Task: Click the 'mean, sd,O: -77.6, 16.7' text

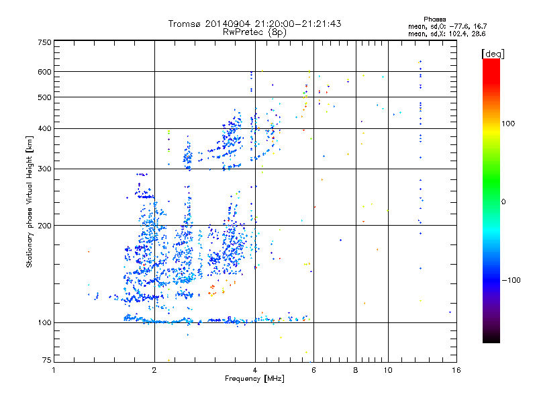Action: [447, 26]
